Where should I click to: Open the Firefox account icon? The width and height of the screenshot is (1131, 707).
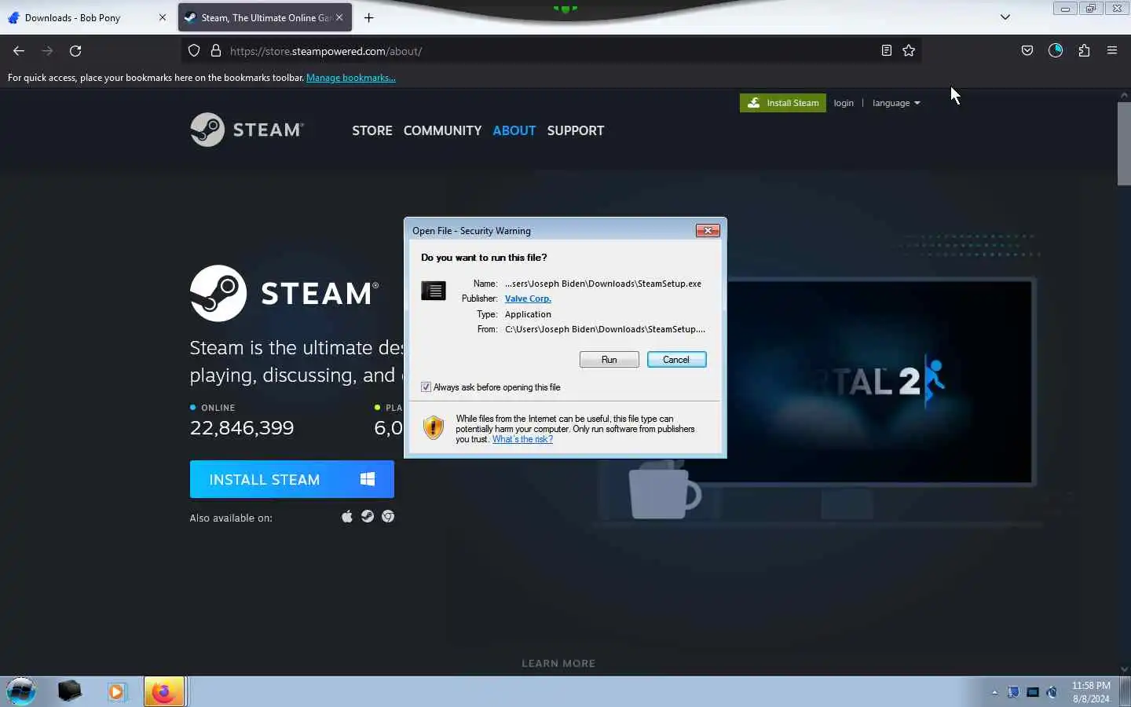[1056, 51]
